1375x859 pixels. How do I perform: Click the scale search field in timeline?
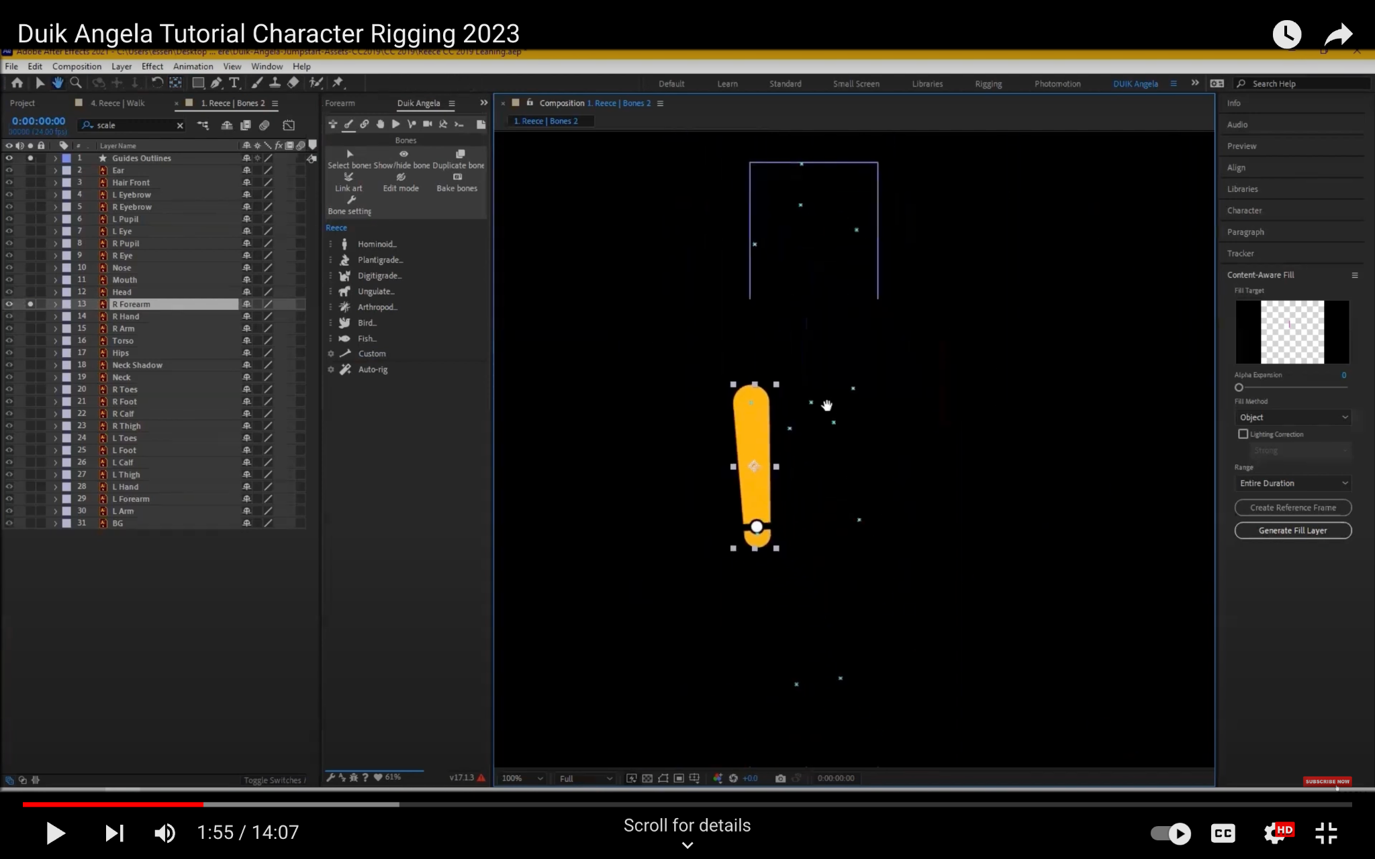134,125
